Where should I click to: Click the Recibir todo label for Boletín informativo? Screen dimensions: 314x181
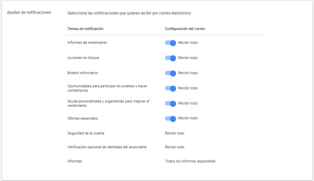(x=188, y=73)
